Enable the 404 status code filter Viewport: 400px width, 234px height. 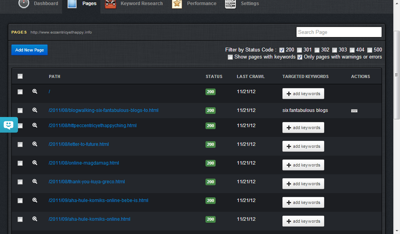pos(352,50)
